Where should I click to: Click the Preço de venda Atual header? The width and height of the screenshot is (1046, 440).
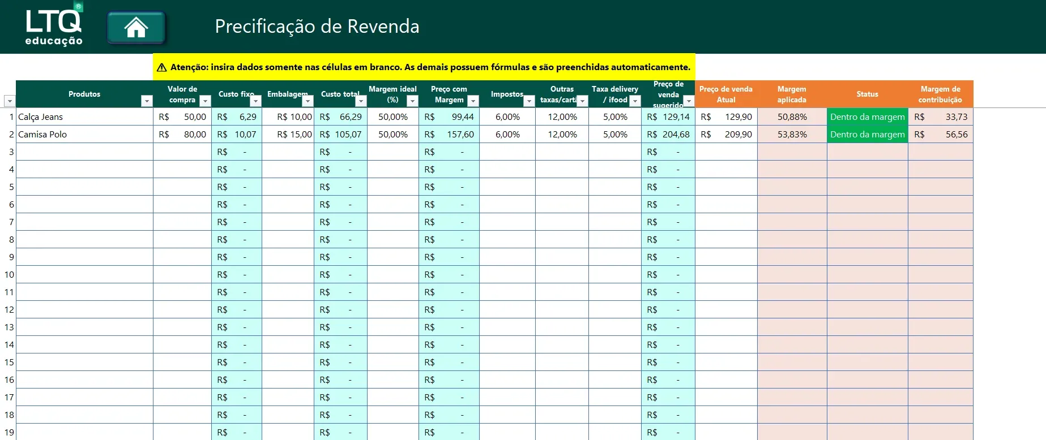(726, 94)
